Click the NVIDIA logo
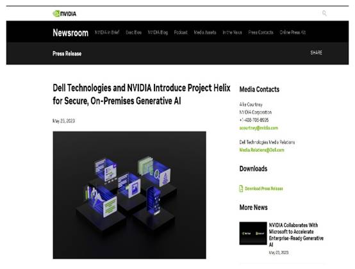The height and width of the screenshot is (269, 355). coord(65,14)
